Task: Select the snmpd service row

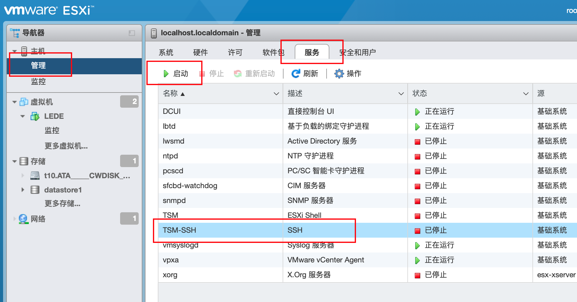Action: [x=367, y=201]
